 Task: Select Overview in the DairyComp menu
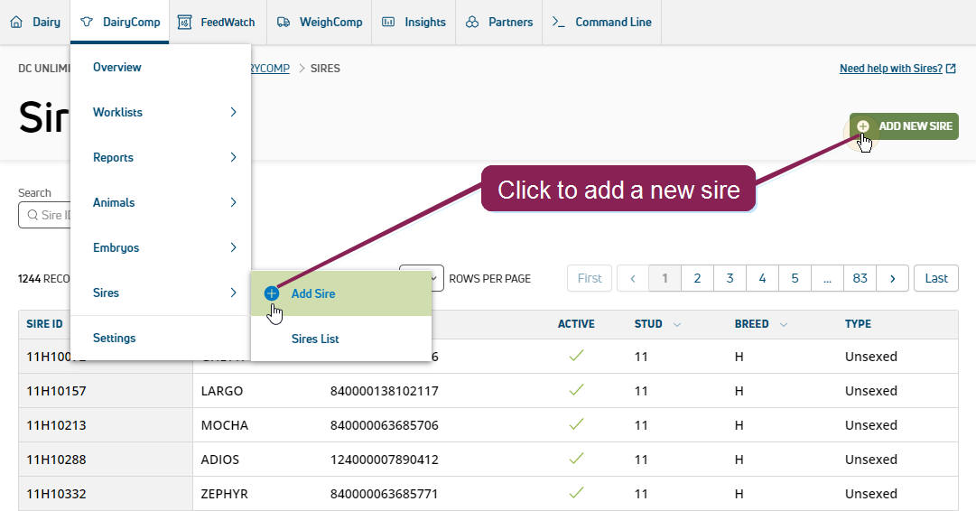click(117, 67)
